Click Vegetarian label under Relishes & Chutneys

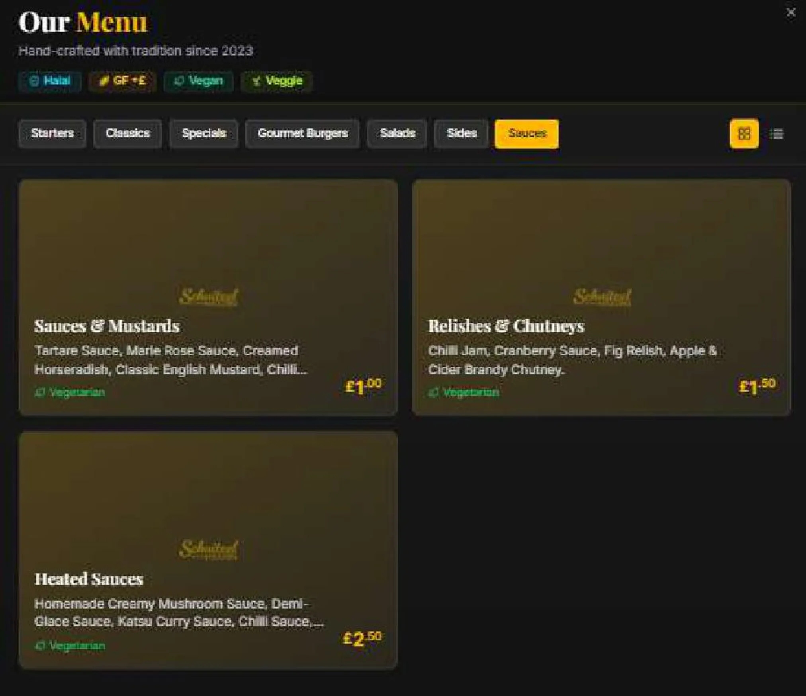(464, 392)
